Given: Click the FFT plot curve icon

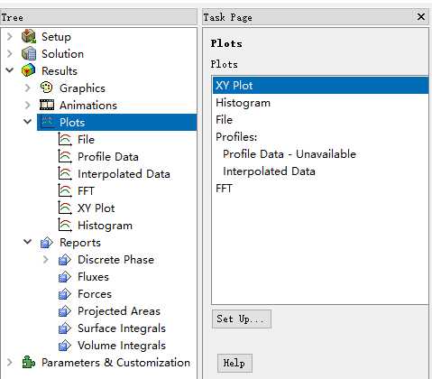Looking at the screenshot, I should coord(65,190).
